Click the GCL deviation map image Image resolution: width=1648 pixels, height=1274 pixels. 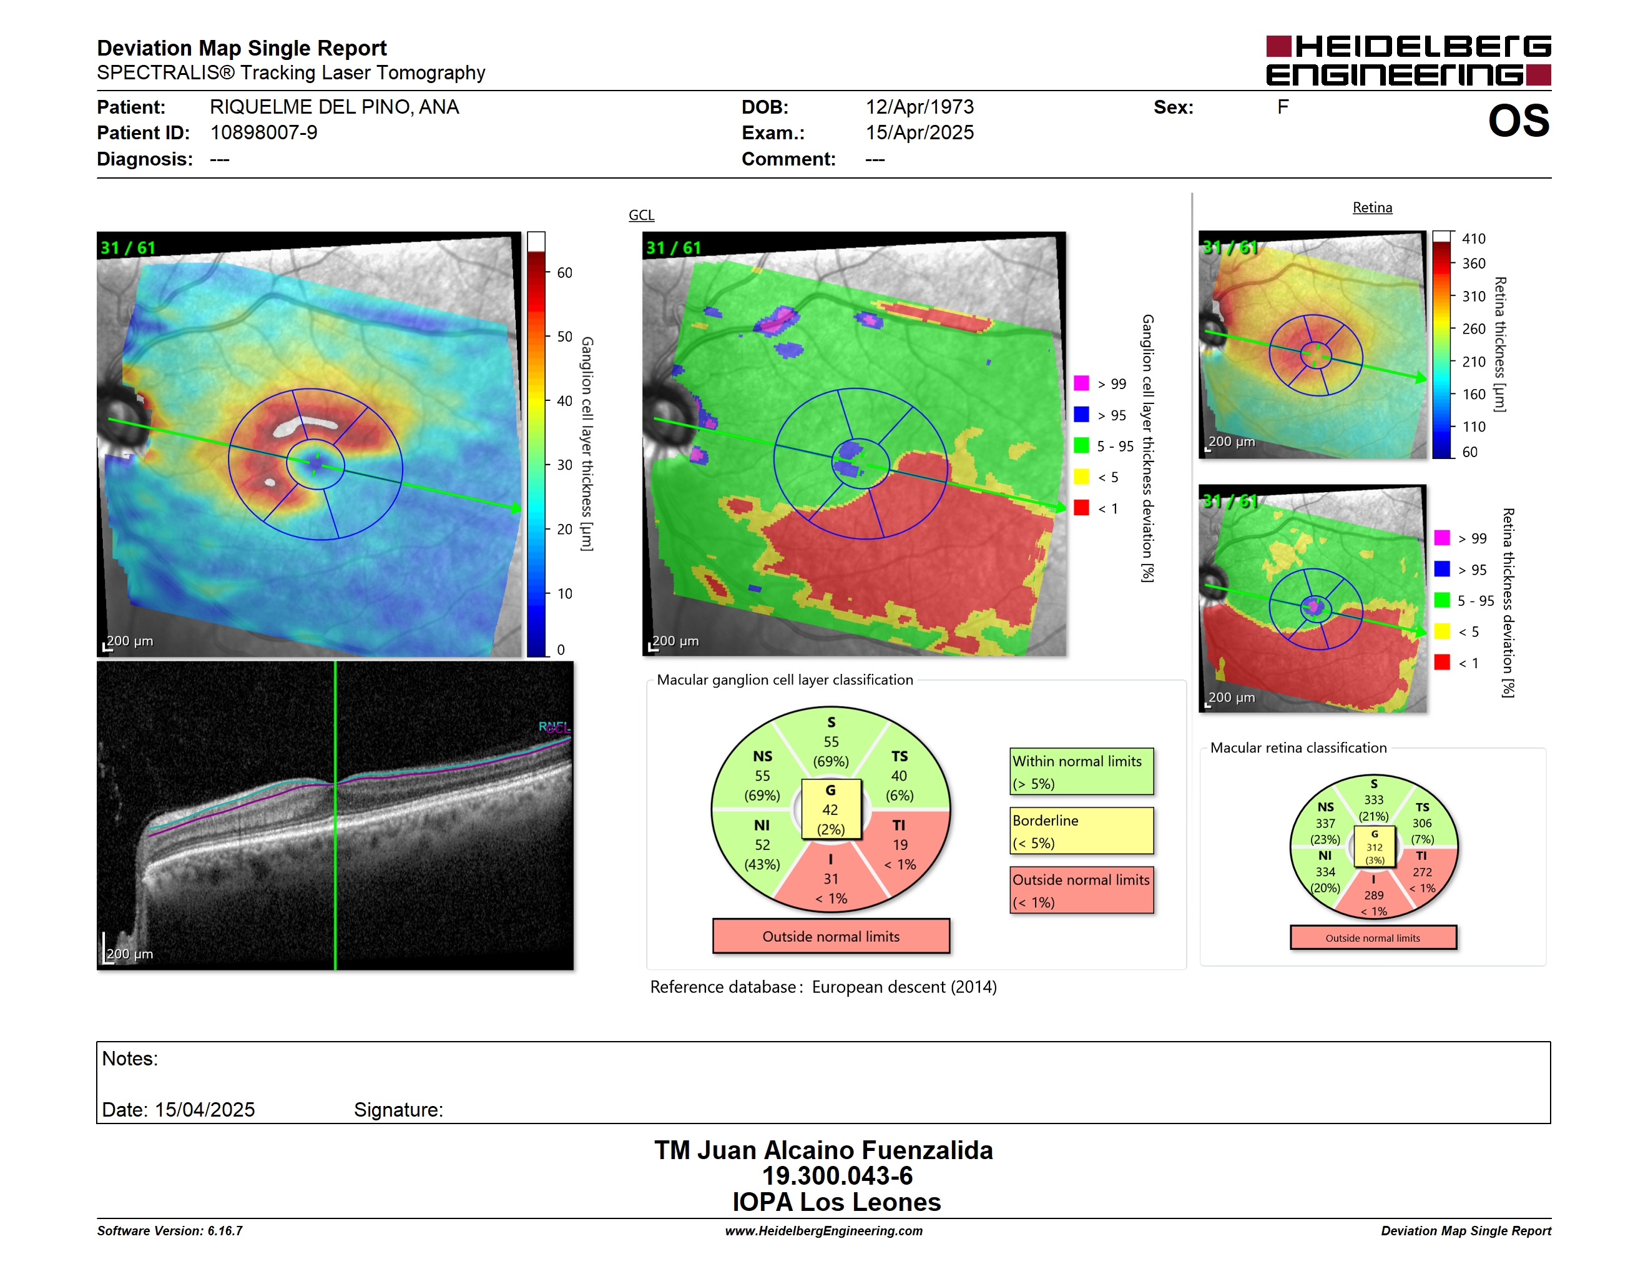pyautogui.click(x=853, y=444)
